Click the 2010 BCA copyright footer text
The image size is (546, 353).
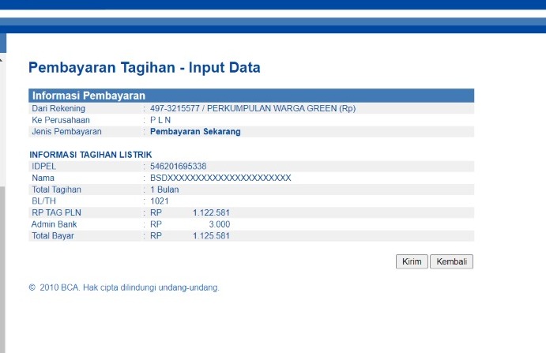124,287
